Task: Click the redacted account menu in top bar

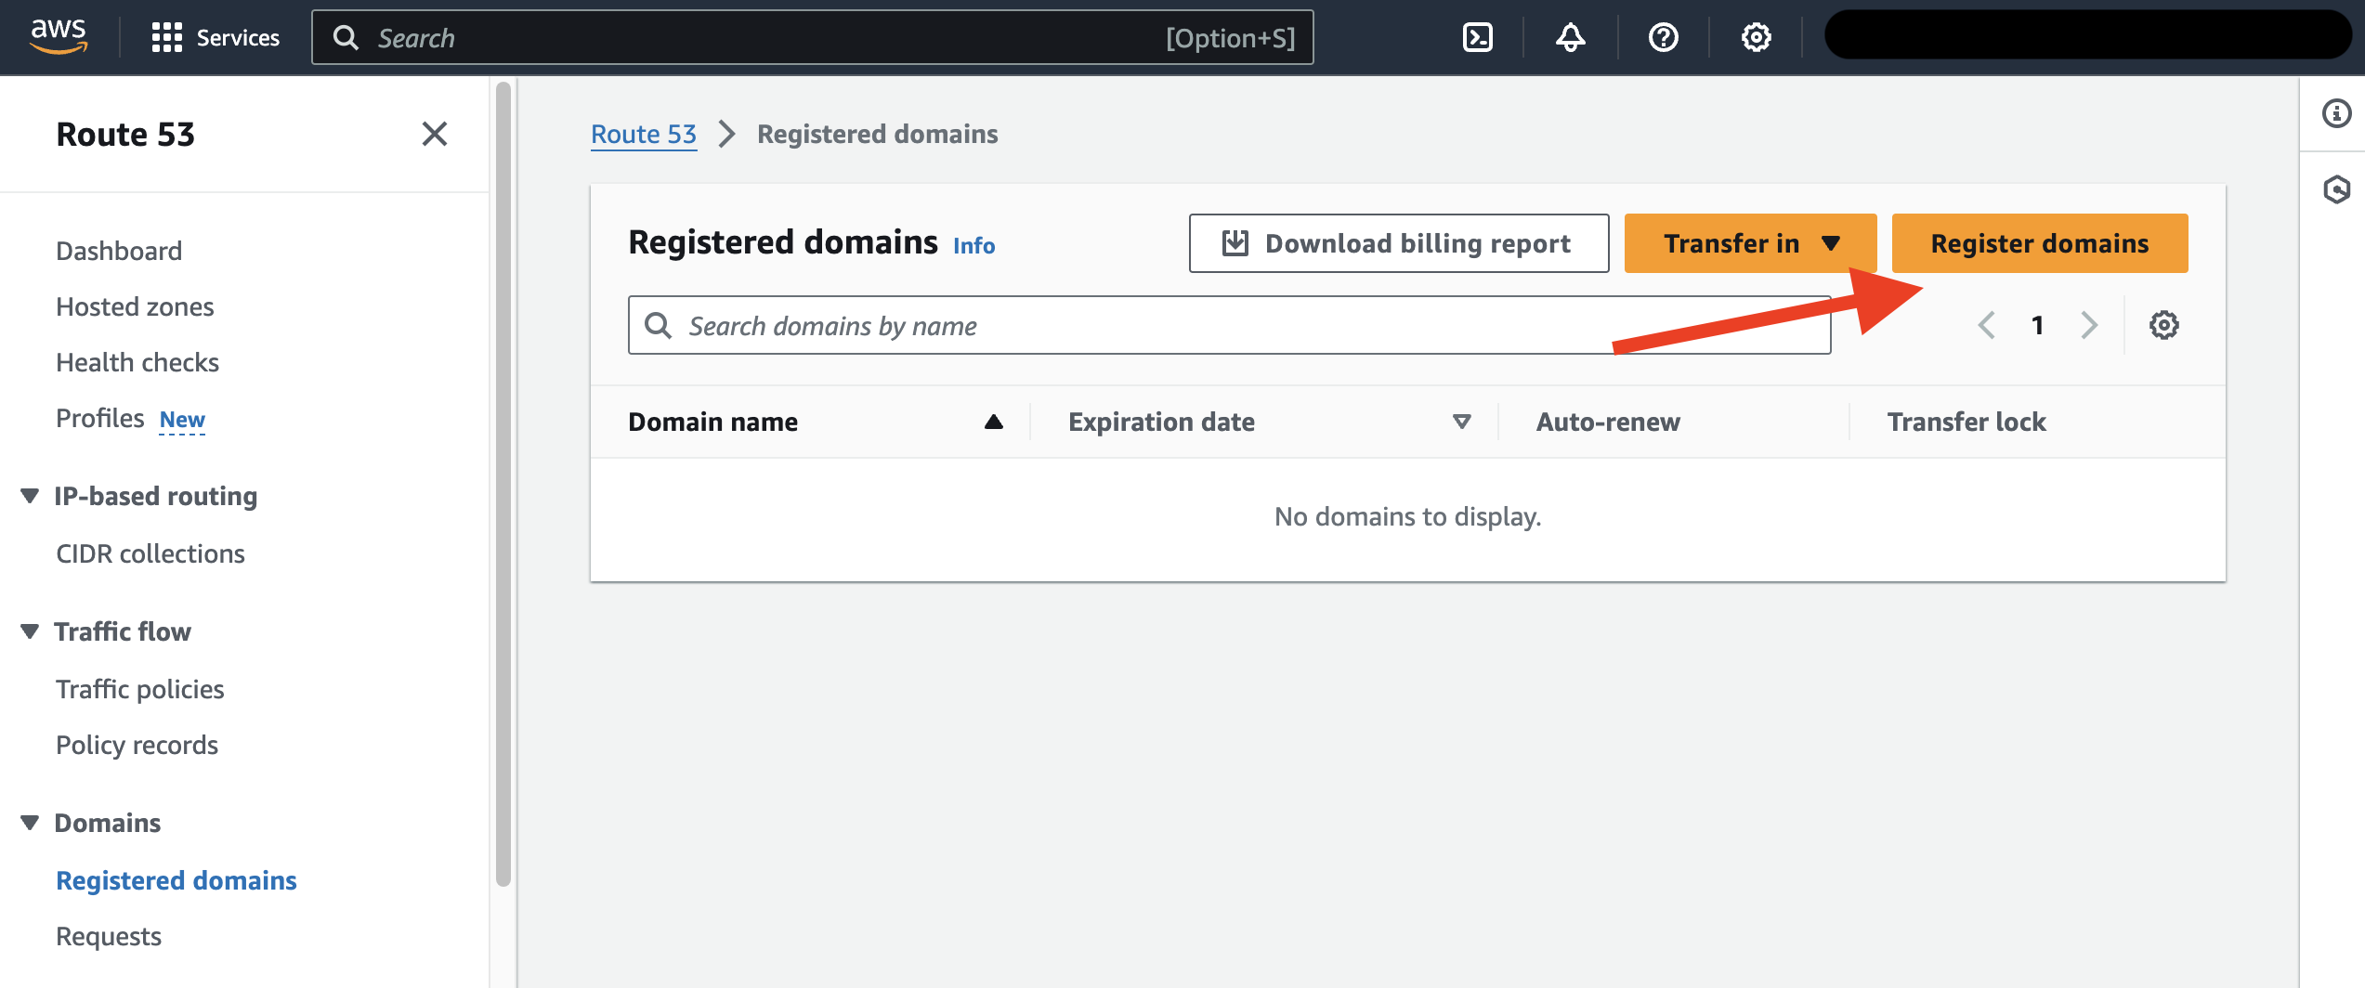Action: click(x=2088, y=35)
